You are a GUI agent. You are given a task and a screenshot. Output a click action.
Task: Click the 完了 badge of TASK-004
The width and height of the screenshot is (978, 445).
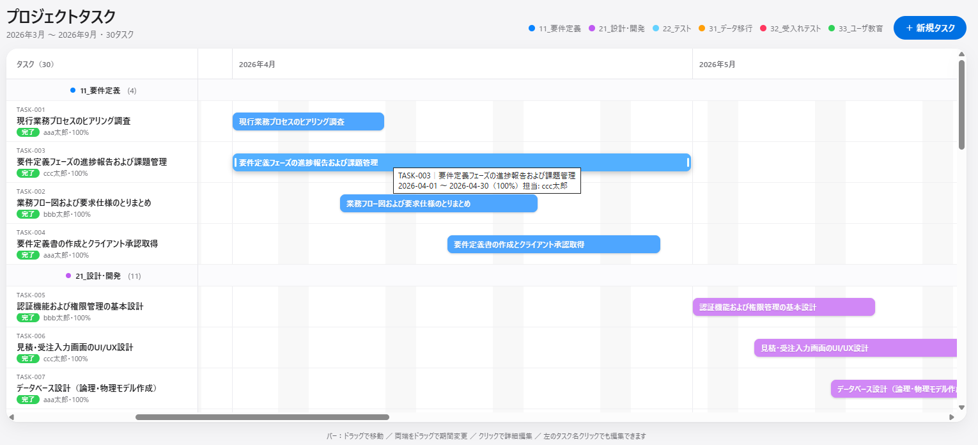tap(28, 255)
